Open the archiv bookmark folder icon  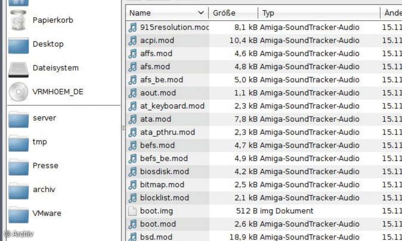coord(18,190)
